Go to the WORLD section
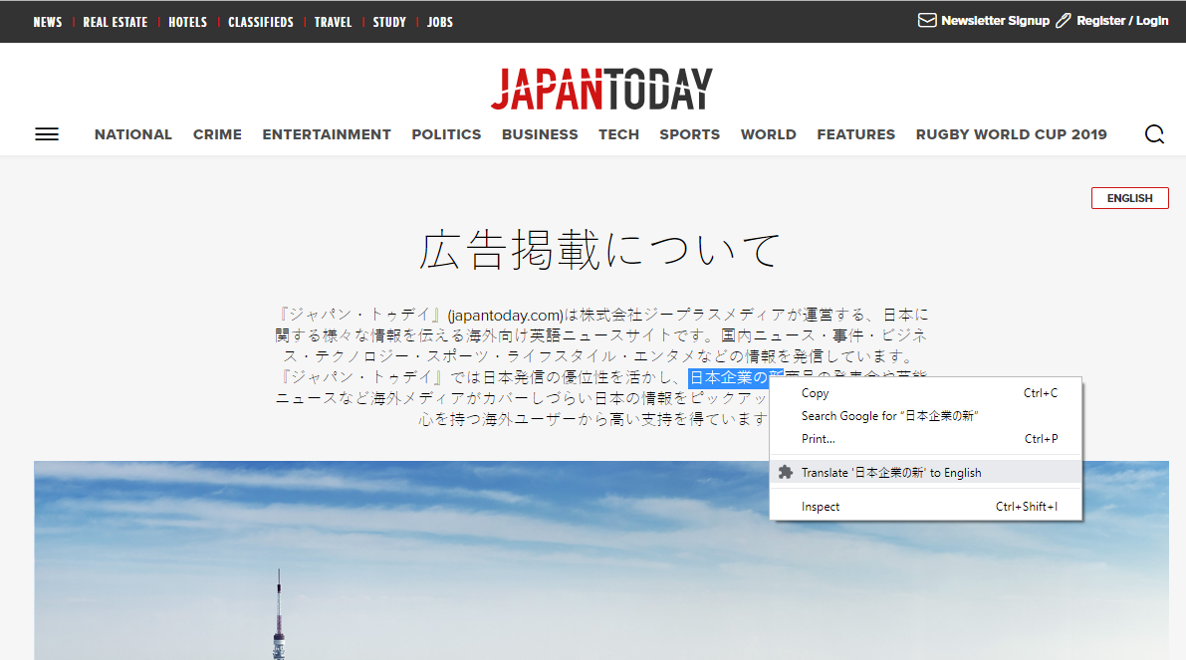 (769, 134)
